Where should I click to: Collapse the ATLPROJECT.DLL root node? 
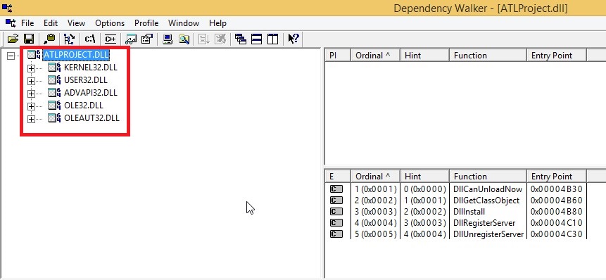(x=11, y=56)
